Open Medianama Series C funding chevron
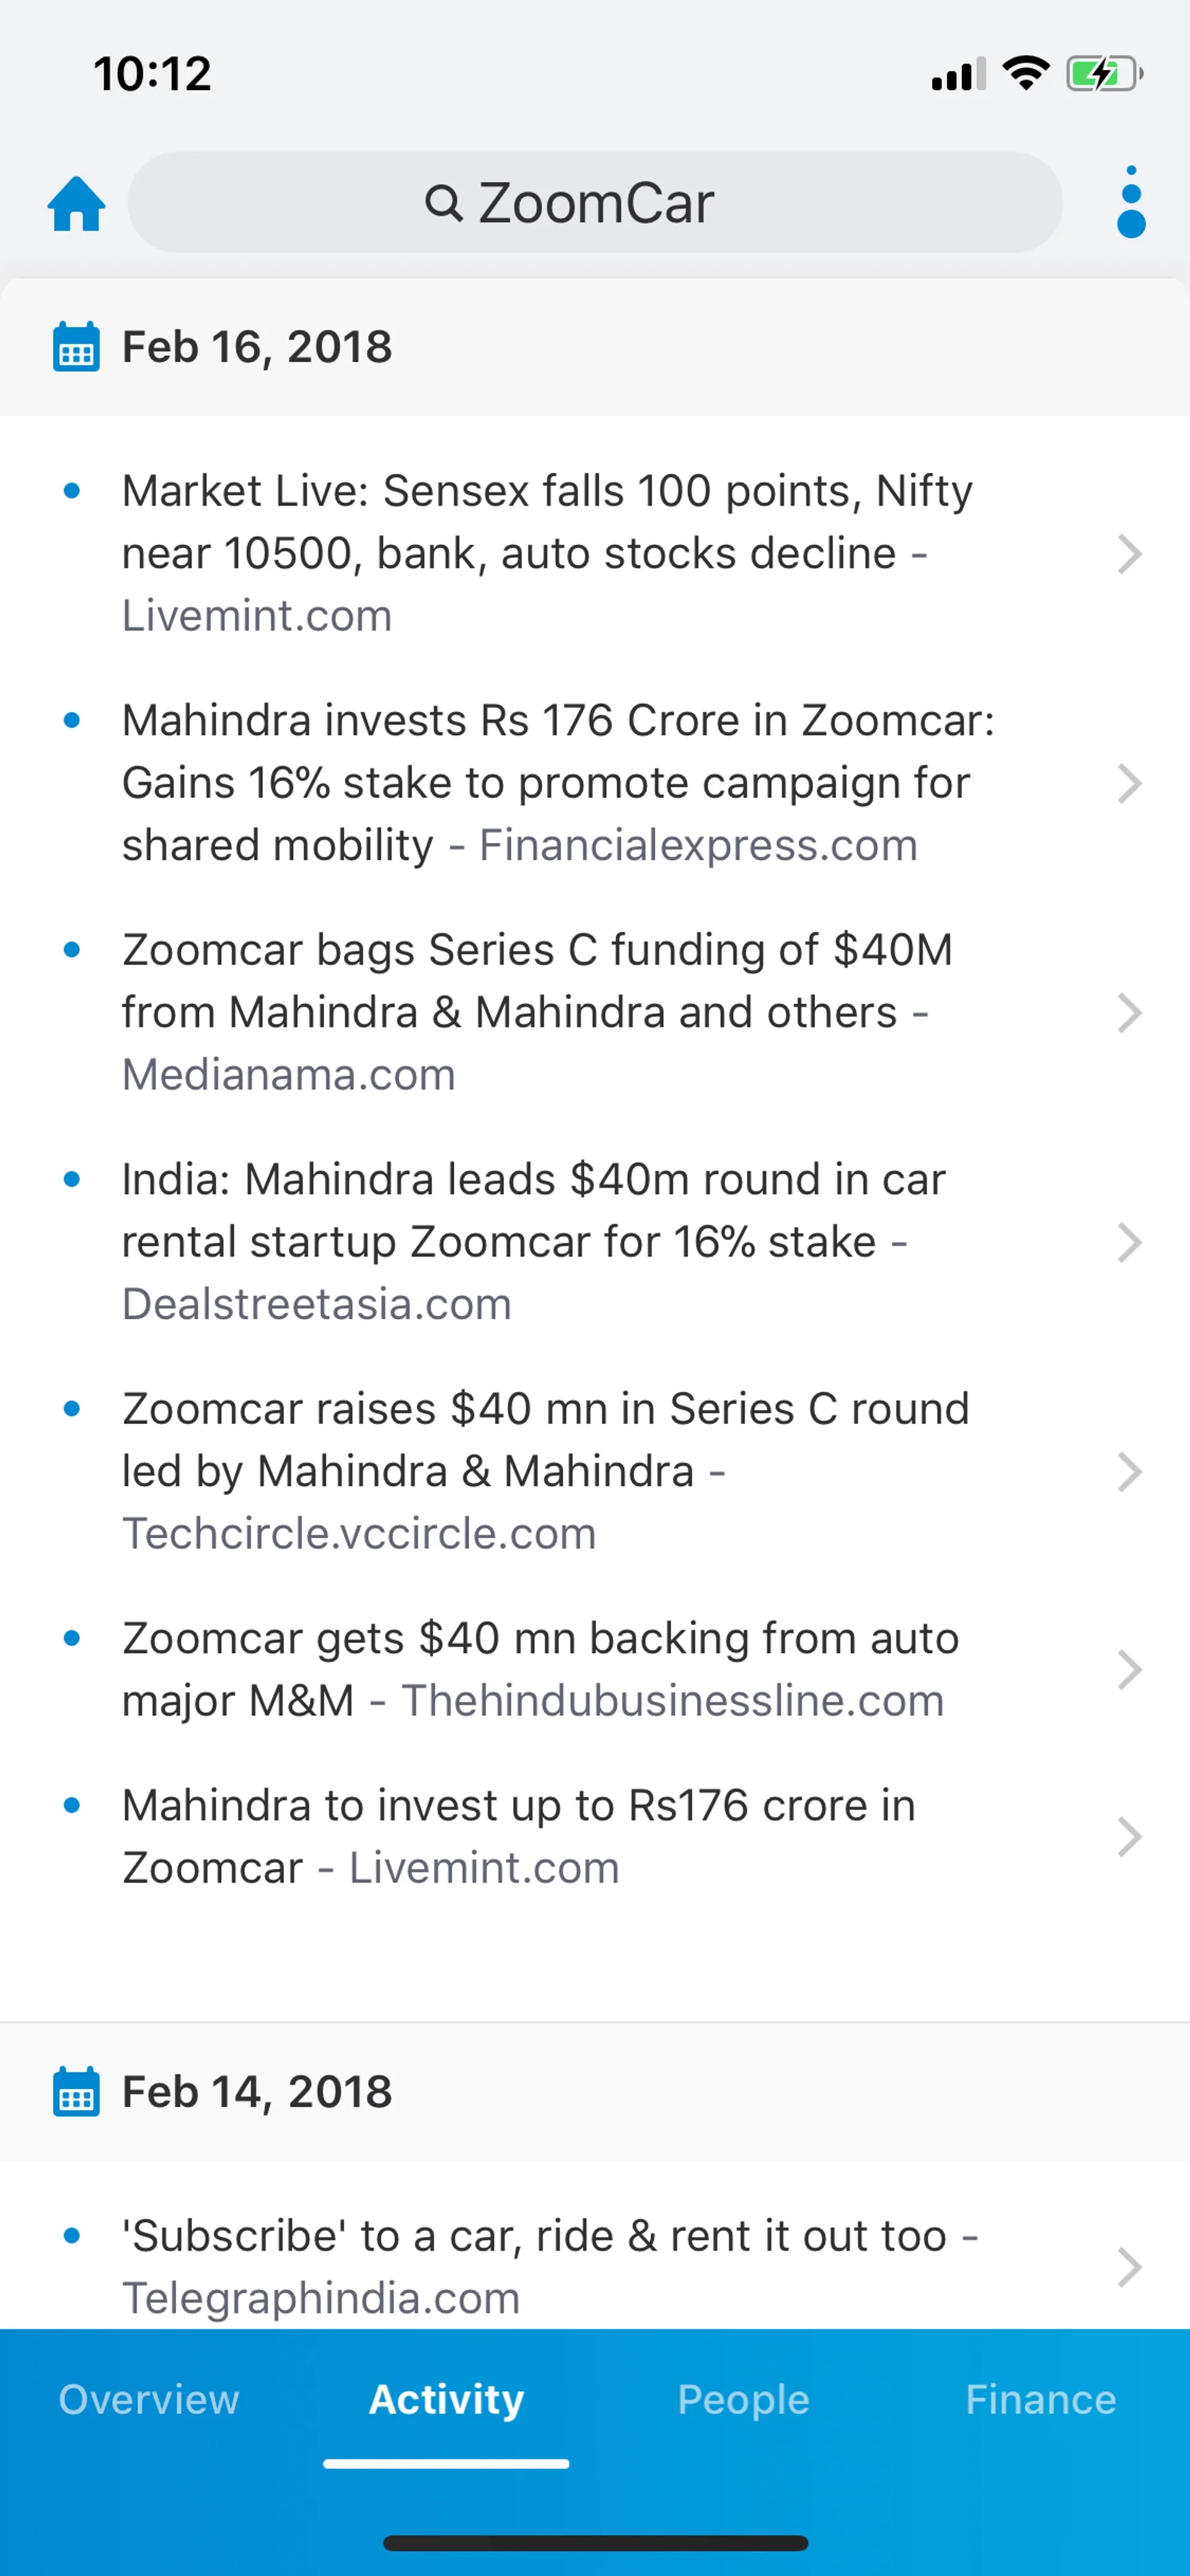Image resolution: width=1190 pixels, height=2576 pixels. (x=1129, y=1013)
